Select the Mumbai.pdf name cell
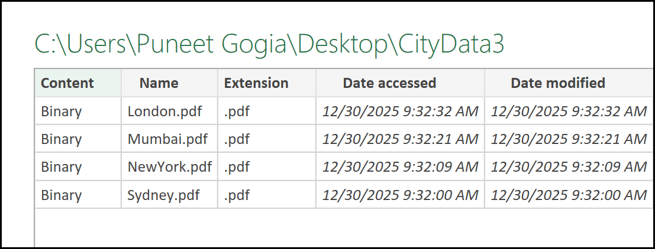 167,139
